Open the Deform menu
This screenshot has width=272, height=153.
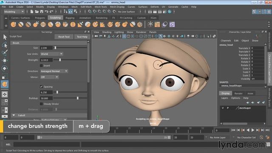click(x=154, y=7)
